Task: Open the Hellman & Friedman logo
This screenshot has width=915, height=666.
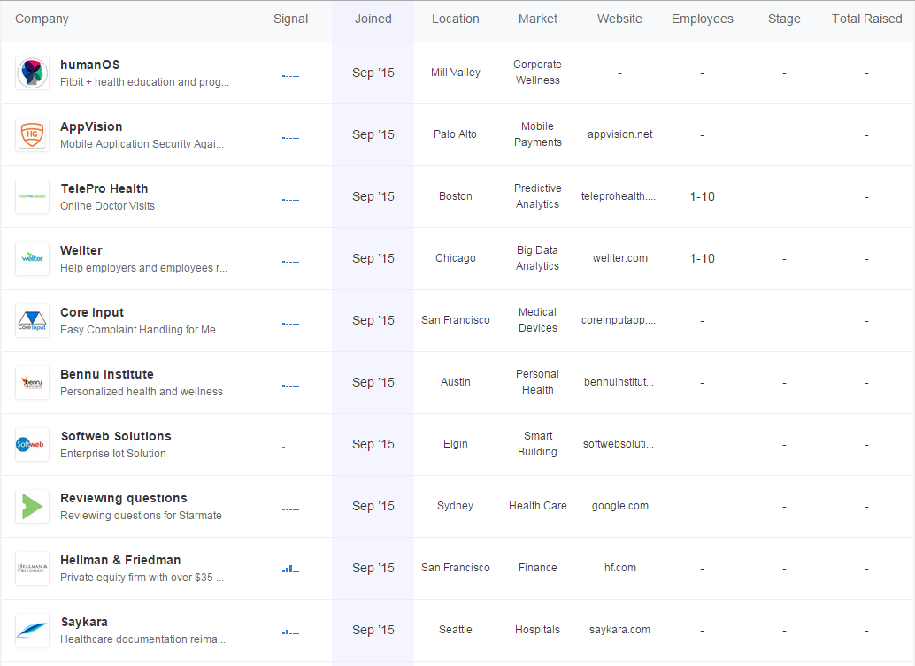Action: pos(33,568)
